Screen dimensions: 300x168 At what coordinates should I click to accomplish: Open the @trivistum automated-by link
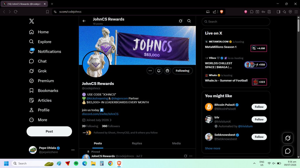coord(245,126)
